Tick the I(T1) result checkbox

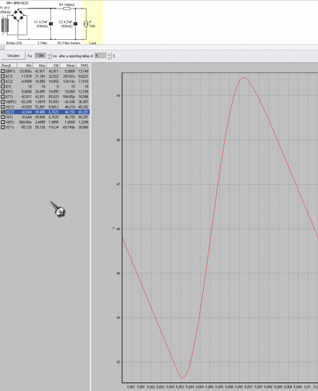point(3,97)
